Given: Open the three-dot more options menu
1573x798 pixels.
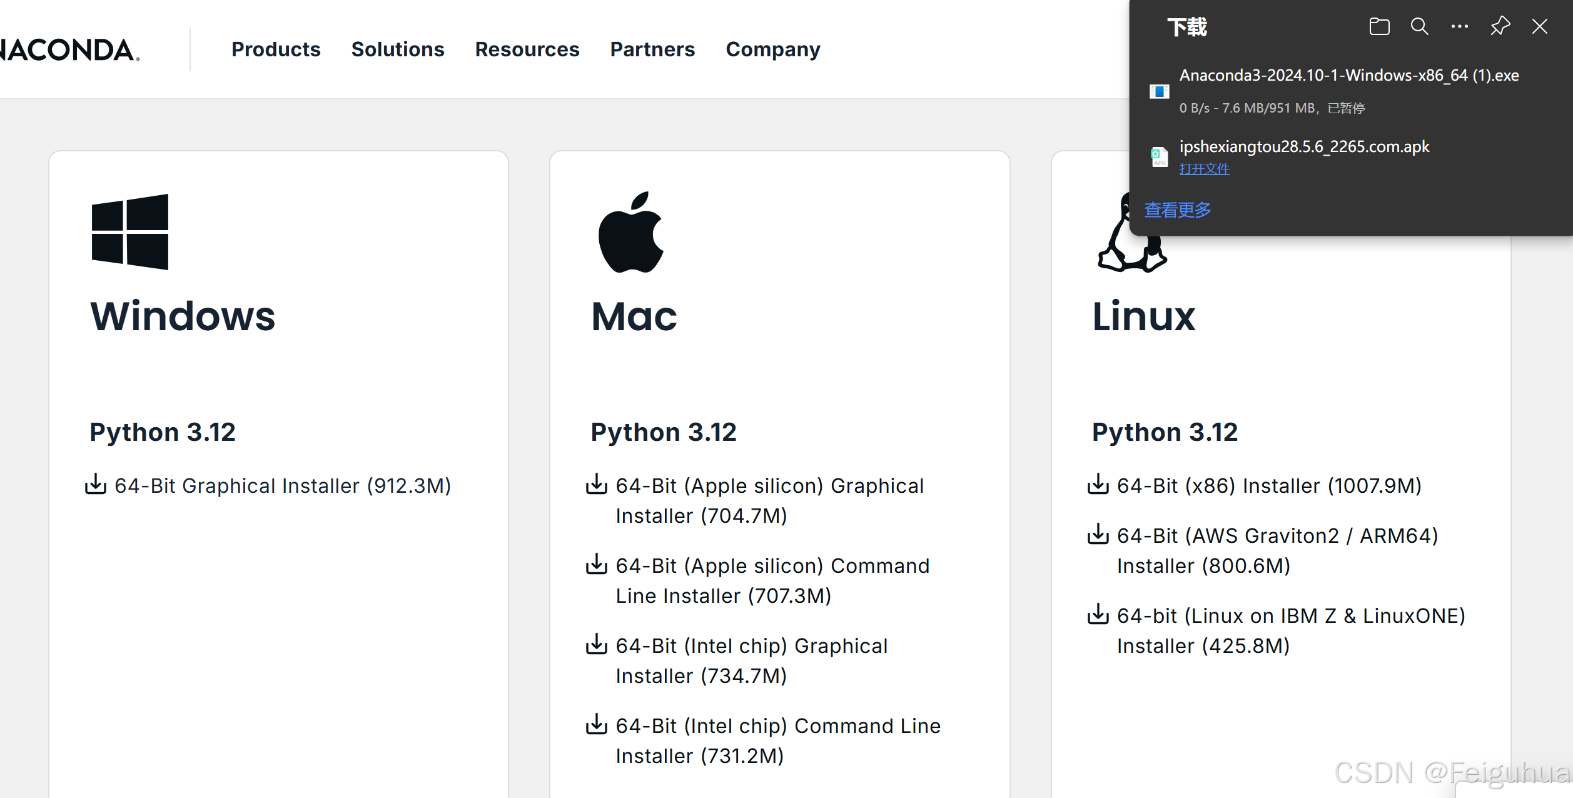Looking at the screenshot, I should pos(1459,27).
